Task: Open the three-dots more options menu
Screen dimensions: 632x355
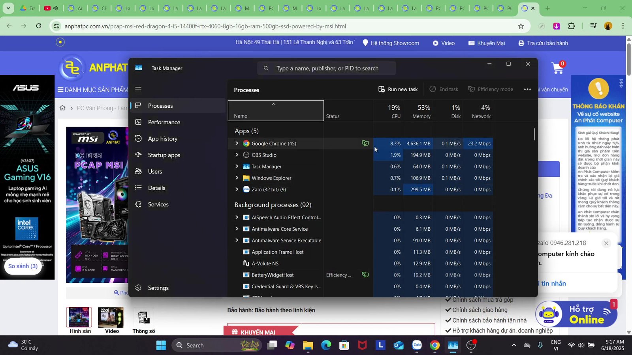Action: 527,90
